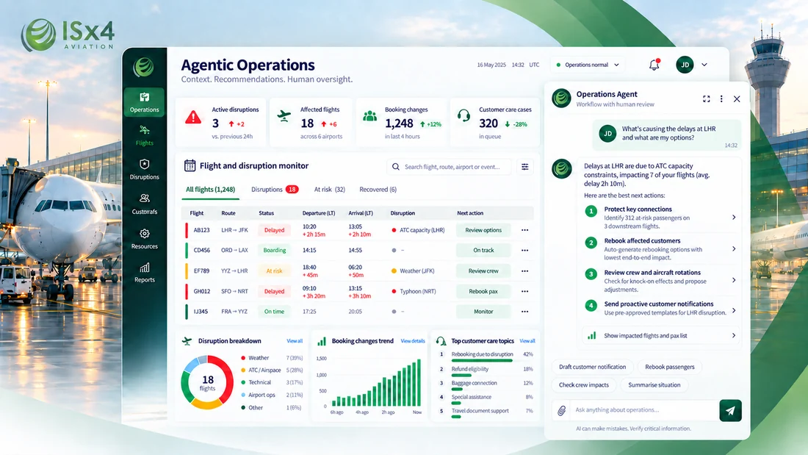Open row menu for flight CD456
Viewport: 808px width, 455px height.
point(524,250)
